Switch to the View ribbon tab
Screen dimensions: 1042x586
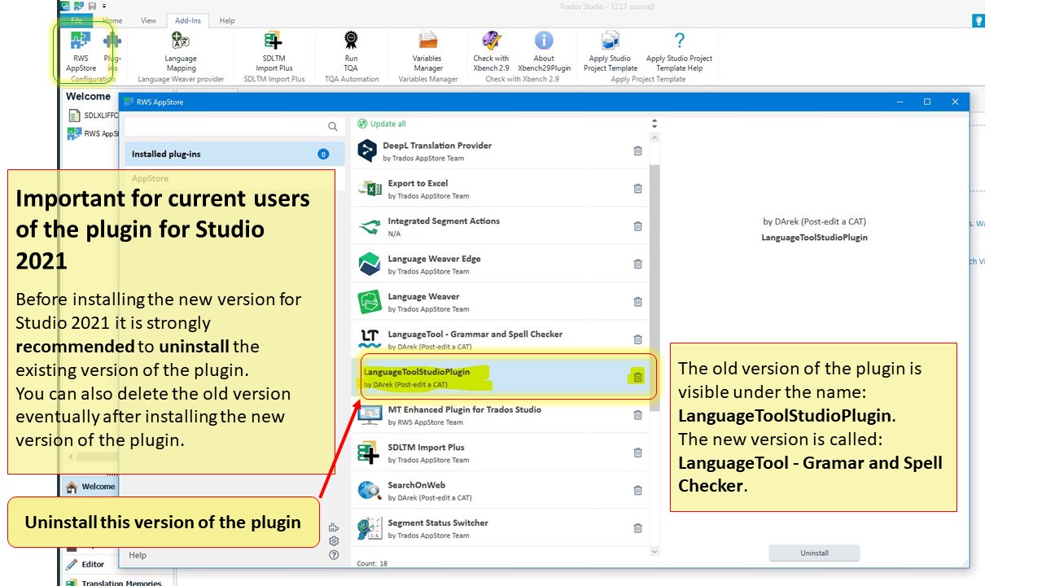pos(148,20)
